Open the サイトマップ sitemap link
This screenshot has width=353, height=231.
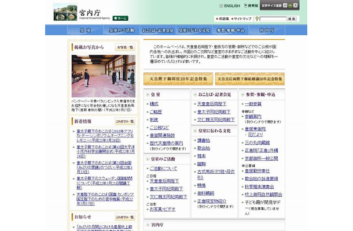click(x=241, y=19)
